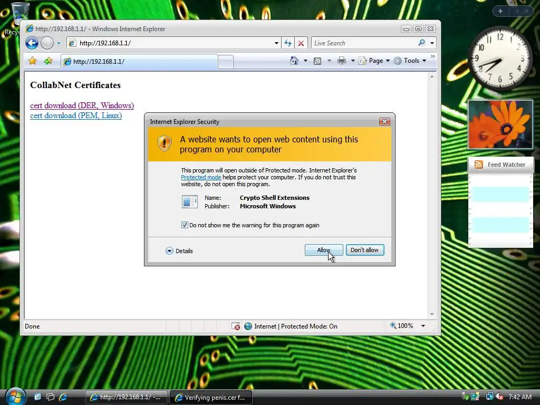The width and height of the screenshot is (540, 405).
Task: Uncheck Do not show me the warning
Action: coord(185,225)
